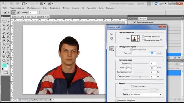Select the Dodge tool

pyautogui.click(x=8, y=44)
